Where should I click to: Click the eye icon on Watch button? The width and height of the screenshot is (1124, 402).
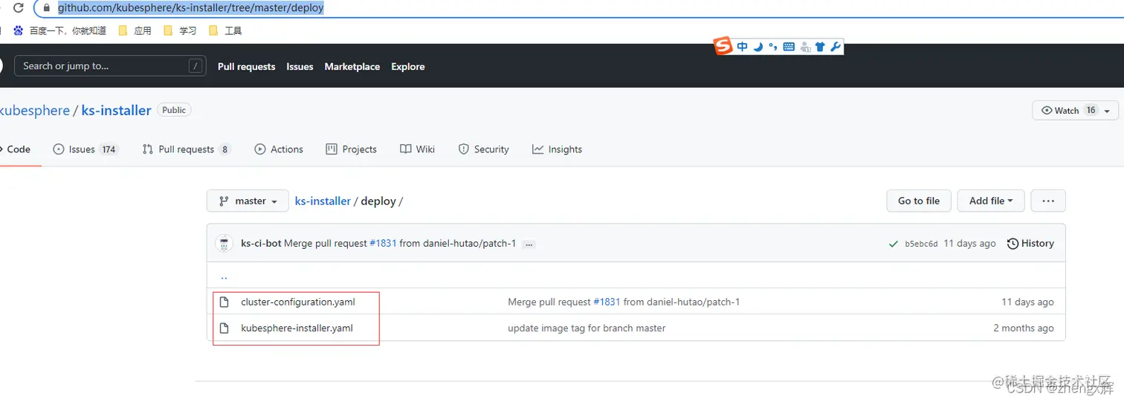click(1047, 111)
